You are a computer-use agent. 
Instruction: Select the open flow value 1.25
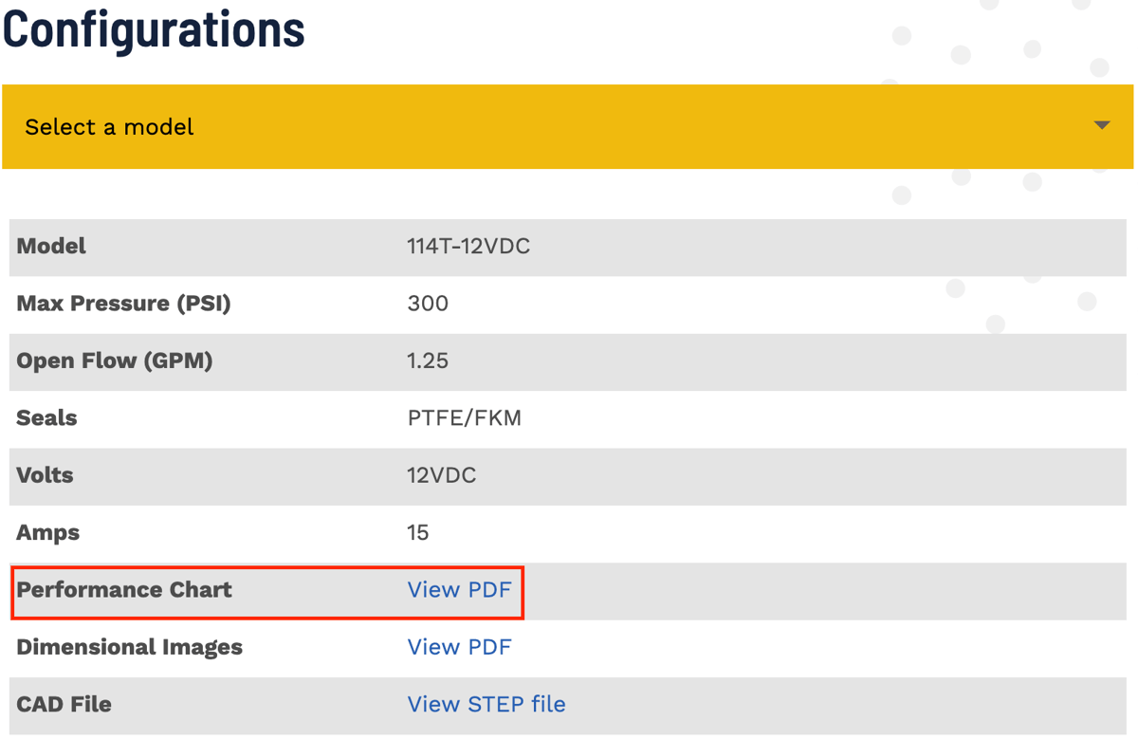point(428,360)
